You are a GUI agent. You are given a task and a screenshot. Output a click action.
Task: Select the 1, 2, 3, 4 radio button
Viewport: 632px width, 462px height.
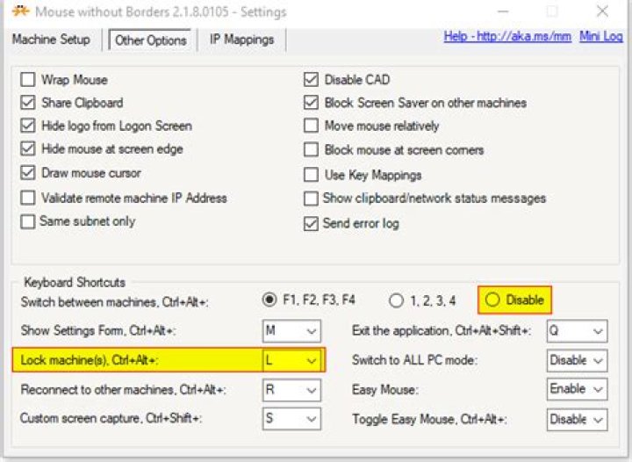396,300
